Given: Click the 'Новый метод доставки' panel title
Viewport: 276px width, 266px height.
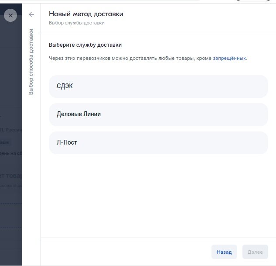Looking at the screenshot, I should tap(86, 14).
